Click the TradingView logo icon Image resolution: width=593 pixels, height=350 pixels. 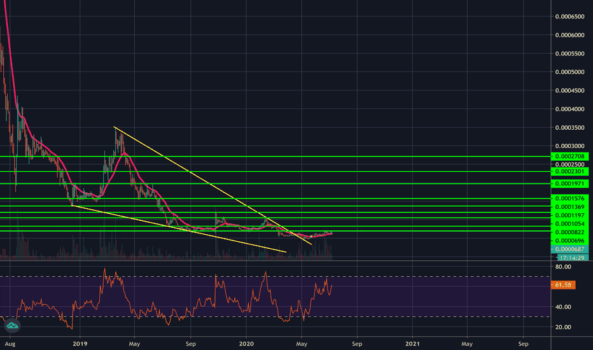12,325
